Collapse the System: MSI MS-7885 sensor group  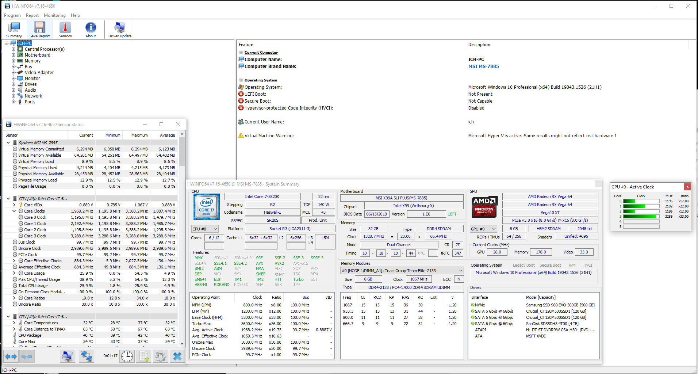(x=8, y=143)
